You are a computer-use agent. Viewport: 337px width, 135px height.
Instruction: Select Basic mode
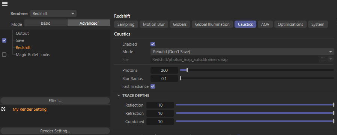pos(46,23)
